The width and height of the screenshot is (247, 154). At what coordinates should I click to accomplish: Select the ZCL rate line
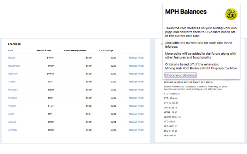[171, 131]
